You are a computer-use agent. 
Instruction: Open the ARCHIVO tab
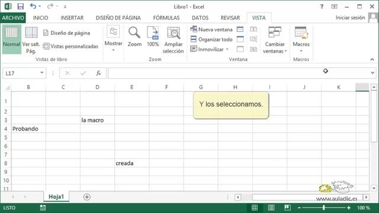click(13, 18)
